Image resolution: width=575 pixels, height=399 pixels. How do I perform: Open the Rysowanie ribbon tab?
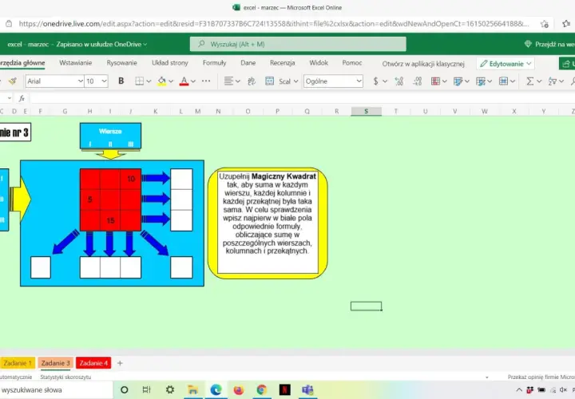[x=121, y=63]
